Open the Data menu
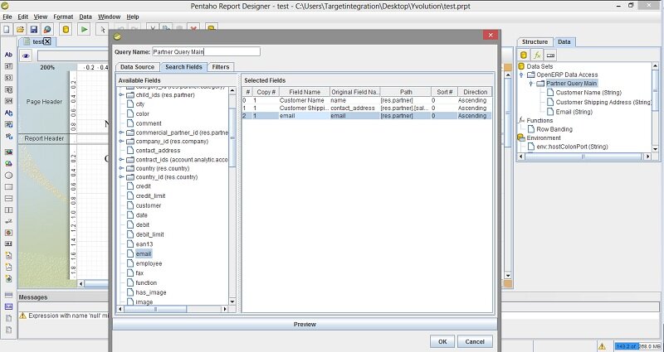The image size is (664, 352). 85,17
